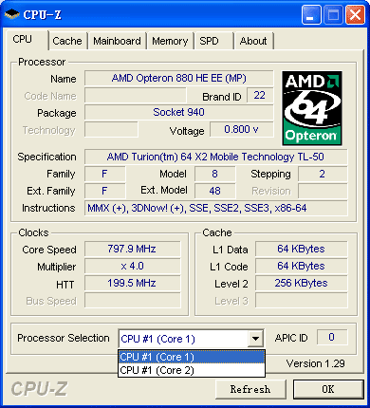This screenshot has width=370, height=408.
Task: Click the Ext. Family value F
Action: pos(104,191)
